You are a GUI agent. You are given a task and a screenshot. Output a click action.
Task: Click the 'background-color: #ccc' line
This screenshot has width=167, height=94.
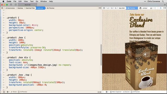tap(23, 25)
